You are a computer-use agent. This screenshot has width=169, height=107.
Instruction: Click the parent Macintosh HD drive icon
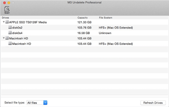coord(7,38)
